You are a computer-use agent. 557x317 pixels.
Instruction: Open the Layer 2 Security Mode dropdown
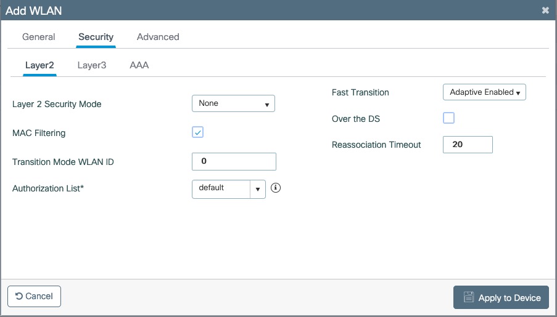point(233,103)
